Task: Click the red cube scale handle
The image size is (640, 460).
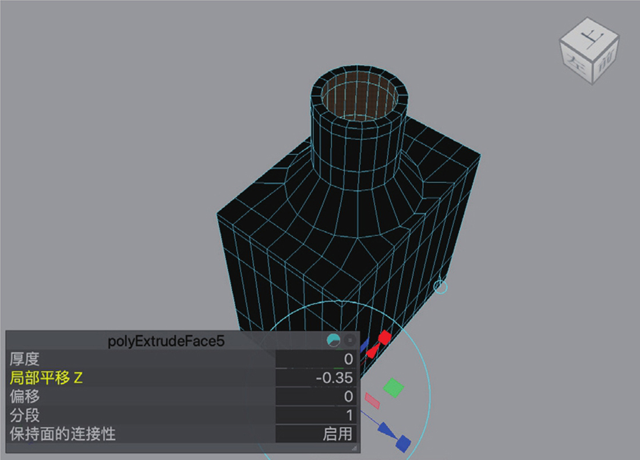Action: pos(384,338)
